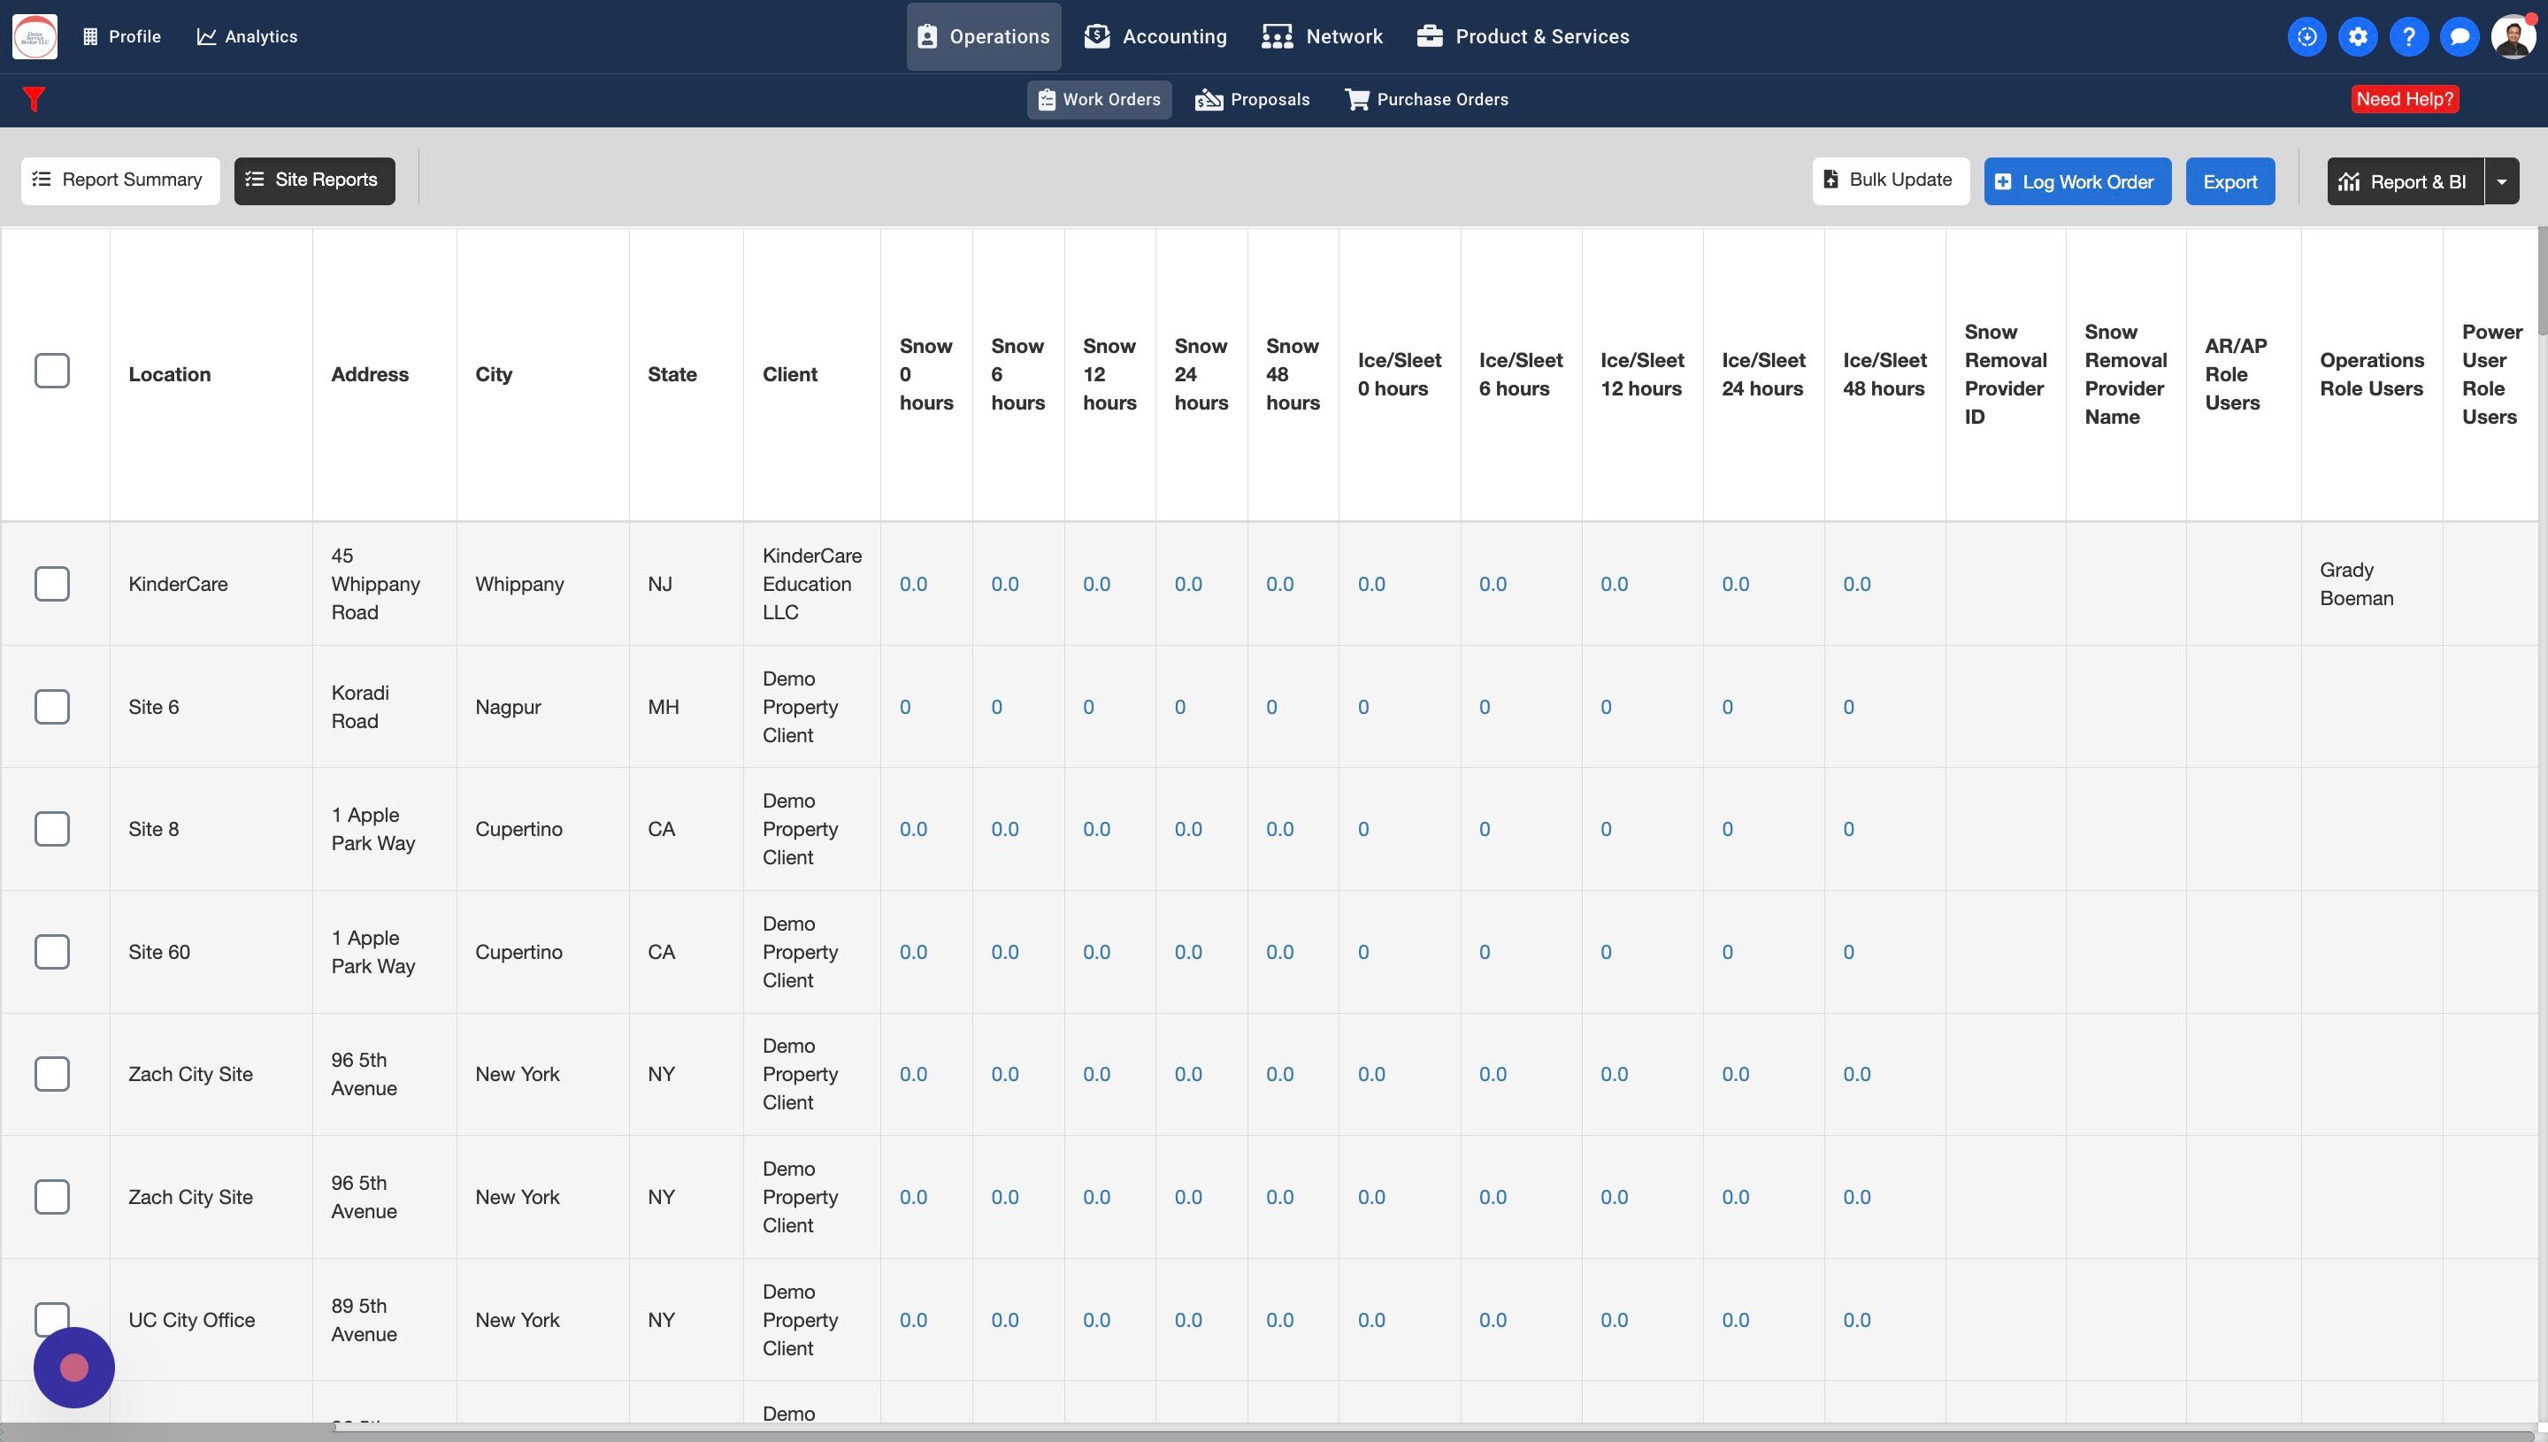Viewport: 2548px width, 1442px height.
Task: Click the Log Work Order button
Action: (2076, 181)
